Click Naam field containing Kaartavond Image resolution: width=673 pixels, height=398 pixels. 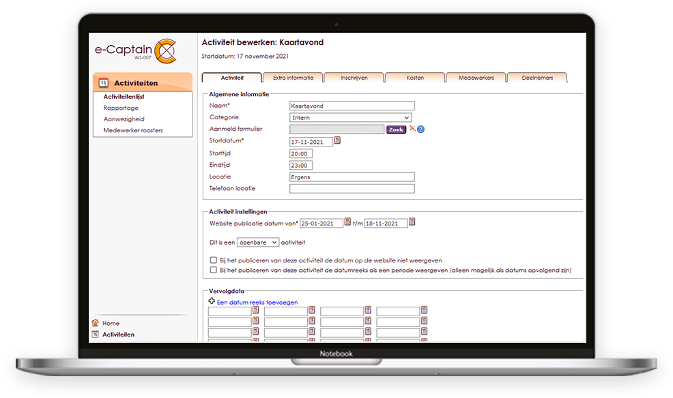[x=352, y=106]
